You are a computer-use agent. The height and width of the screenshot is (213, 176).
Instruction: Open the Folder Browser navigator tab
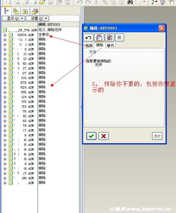pyautogui.click(x=16, y=11)
